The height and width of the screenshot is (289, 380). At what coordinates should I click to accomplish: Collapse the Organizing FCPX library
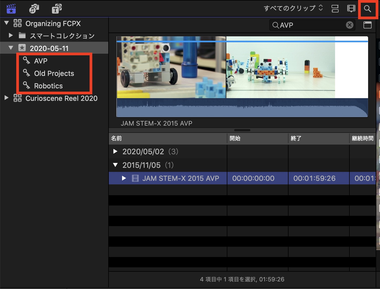pyautogui.click(x=7, y=23)
